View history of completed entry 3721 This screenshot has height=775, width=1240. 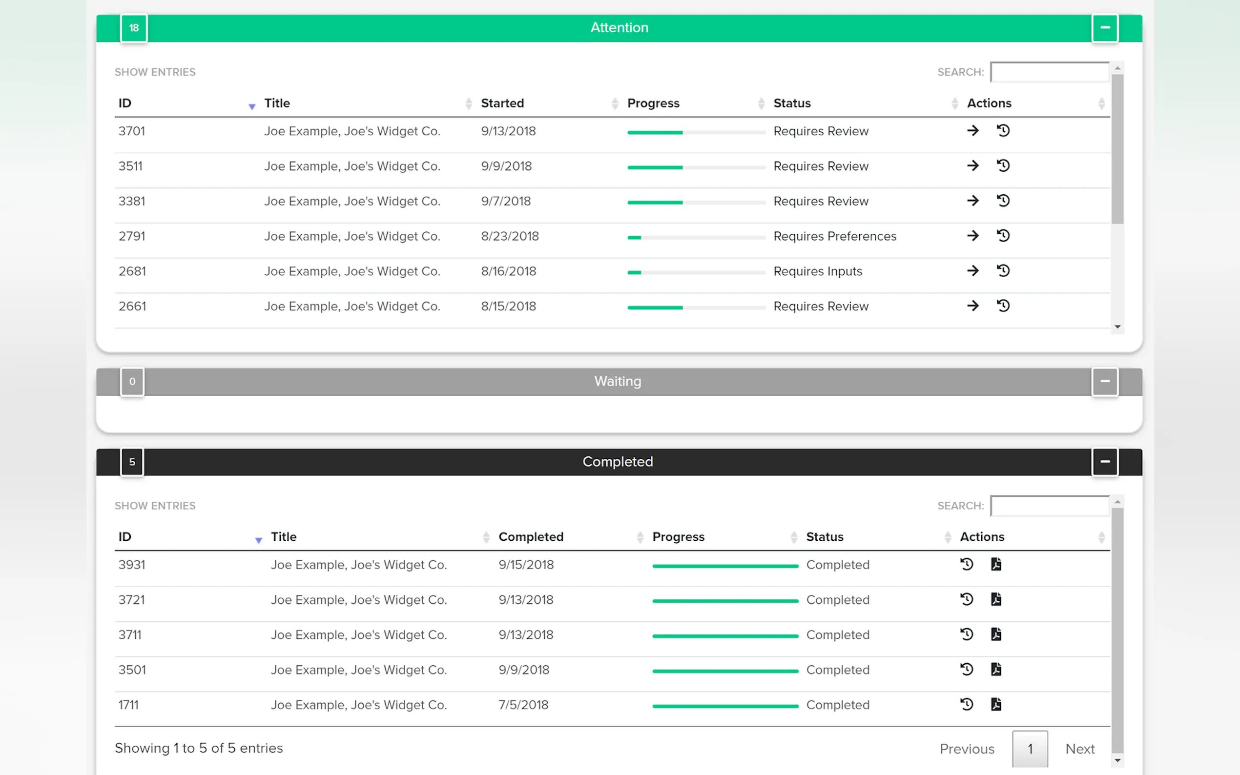pos(966,599)
